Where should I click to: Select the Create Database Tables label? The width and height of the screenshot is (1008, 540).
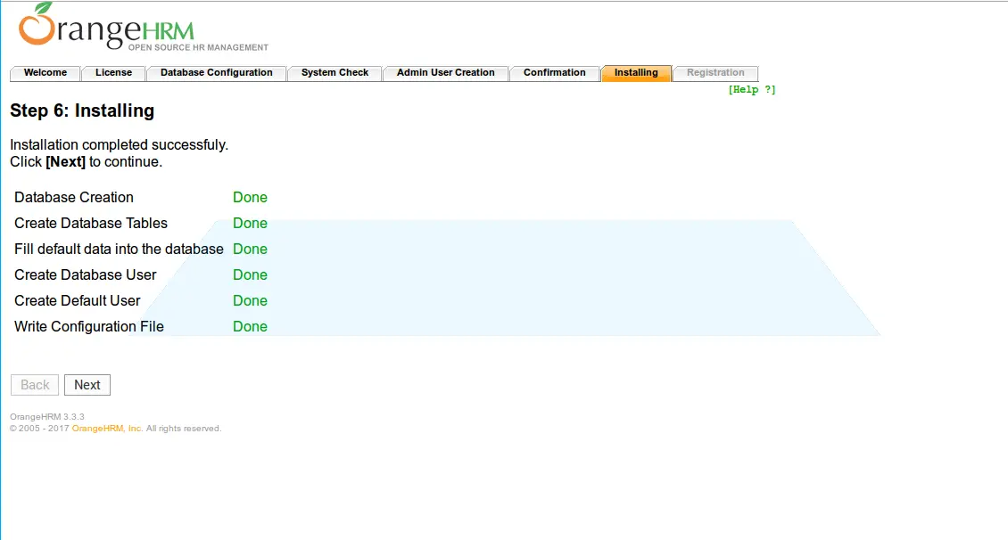click(91, 223)
